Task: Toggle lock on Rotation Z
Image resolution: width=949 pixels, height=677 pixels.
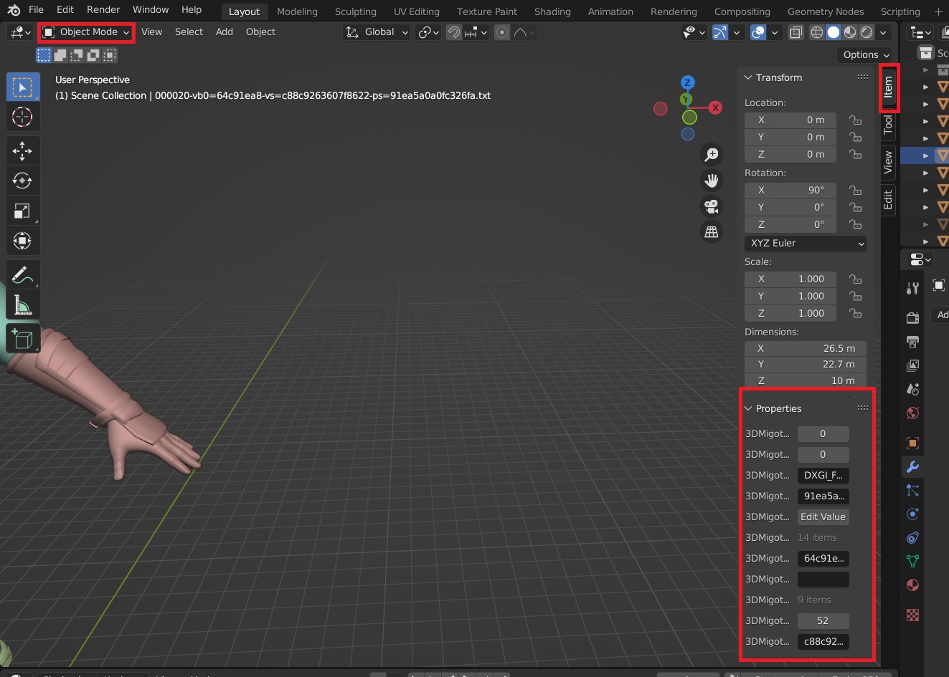Action: click(855, 224)
